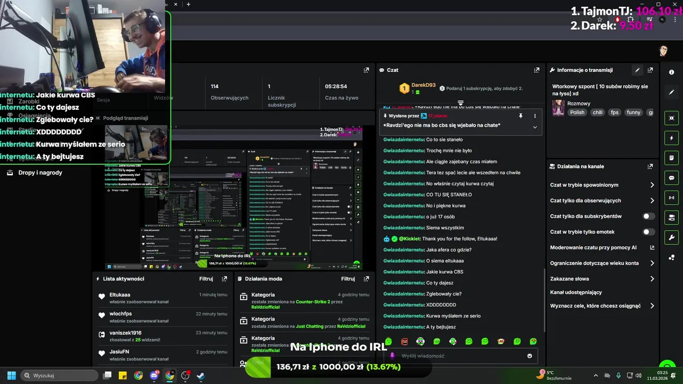Toggle the chat bubble widget icon
This screenshot has width=683, height=384.
(x=671, y=178)
